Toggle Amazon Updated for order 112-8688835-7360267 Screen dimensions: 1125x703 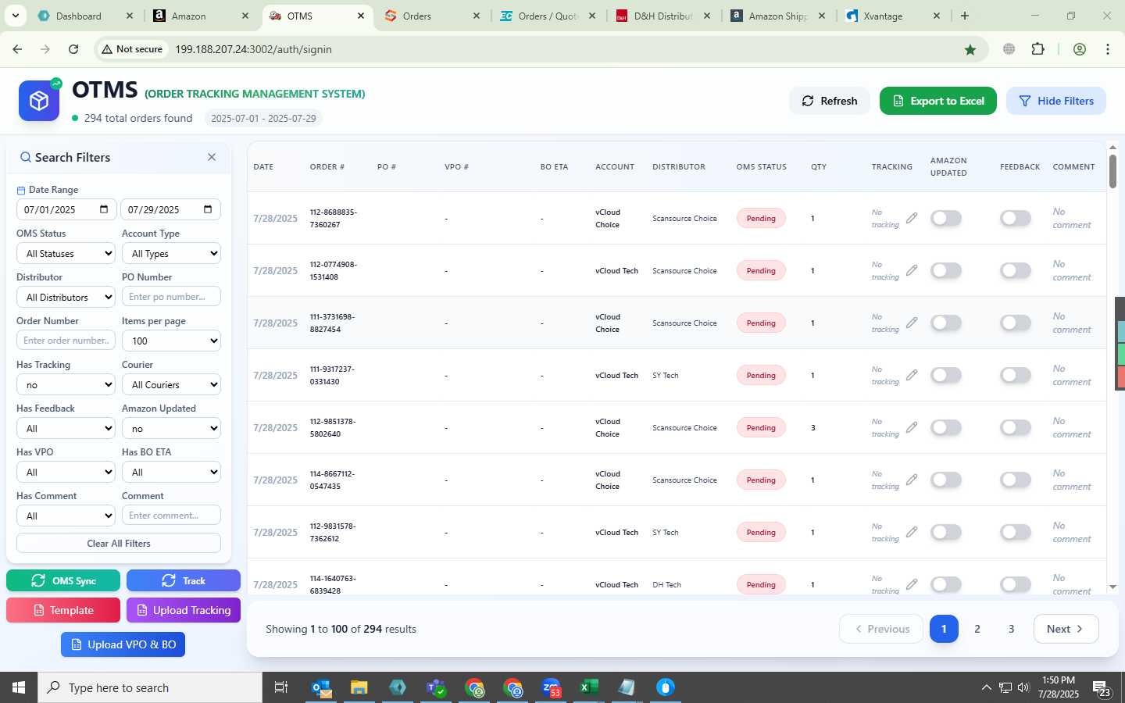point(946,218)
